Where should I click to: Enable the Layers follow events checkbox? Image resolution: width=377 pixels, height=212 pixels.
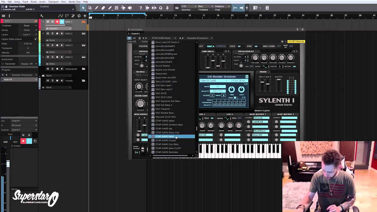[35, 39]
